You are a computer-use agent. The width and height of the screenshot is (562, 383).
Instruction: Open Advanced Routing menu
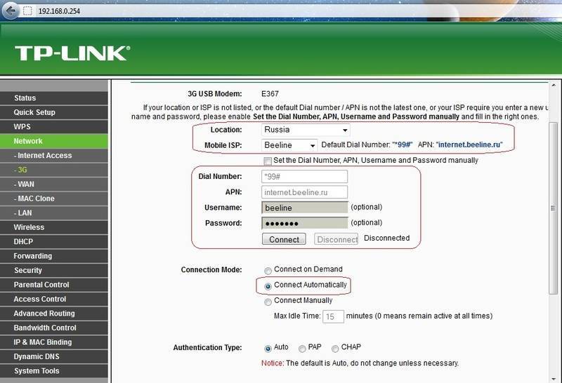click(54, 313)
